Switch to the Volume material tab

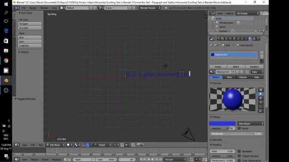coord(243,77)
